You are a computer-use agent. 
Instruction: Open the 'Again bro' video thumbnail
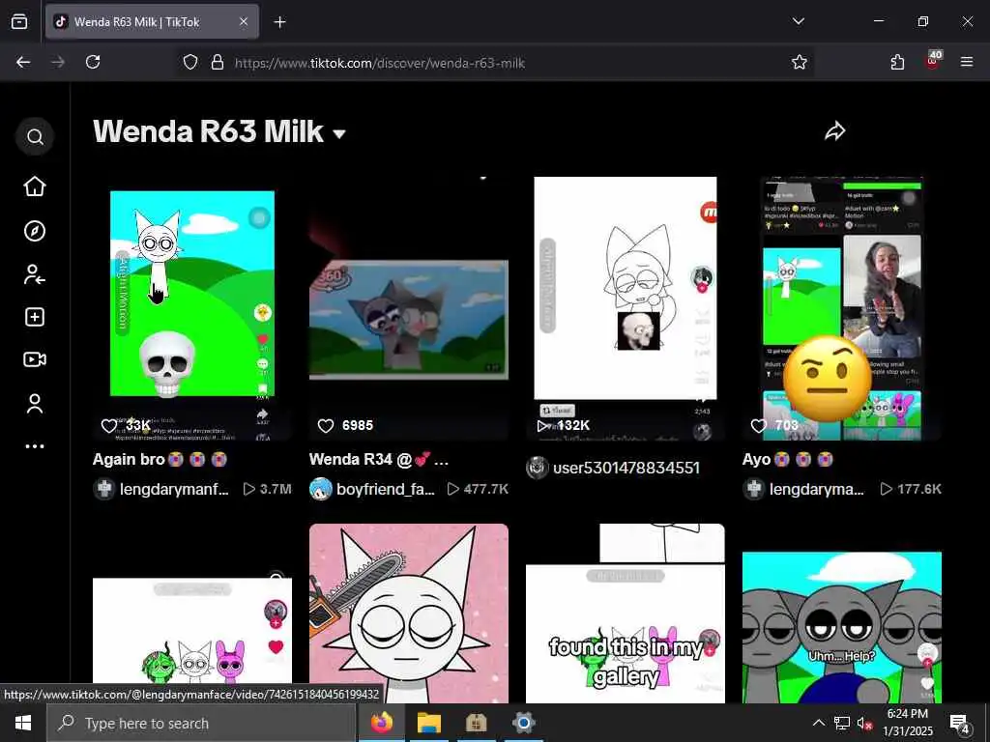192,308
